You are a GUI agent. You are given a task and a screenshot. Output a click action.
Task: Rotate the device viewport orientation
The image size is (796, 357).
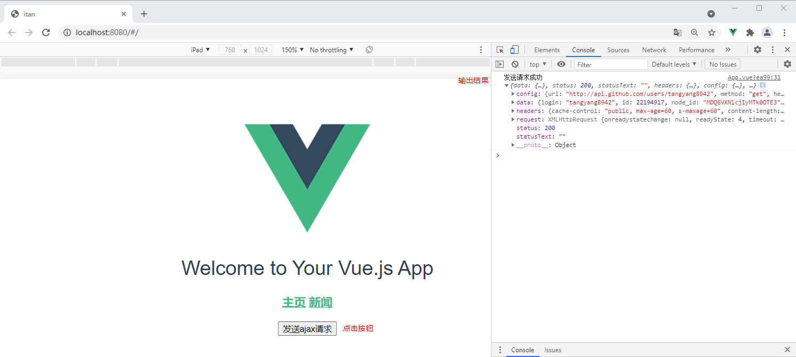(369, 50)
